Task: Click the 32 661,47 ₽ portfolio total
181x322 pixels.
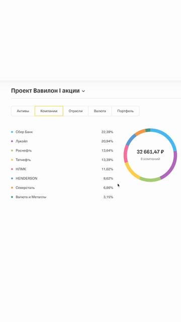Action: click(x=150, y=152)
